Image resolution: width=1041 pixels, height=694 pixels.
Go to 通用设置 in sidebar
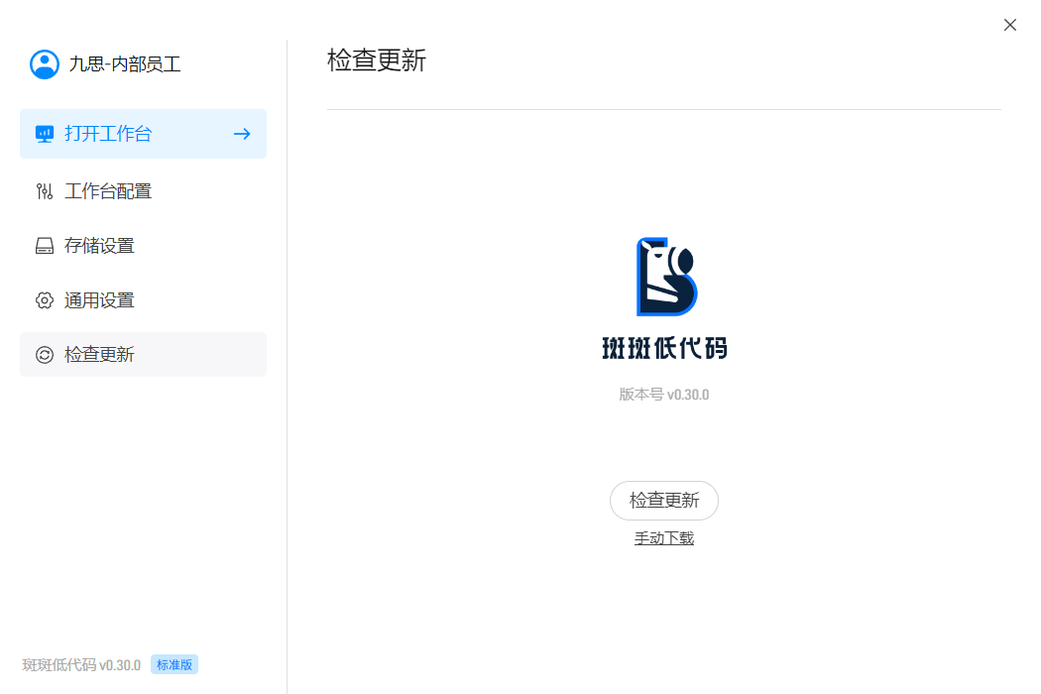click(144, 300)
